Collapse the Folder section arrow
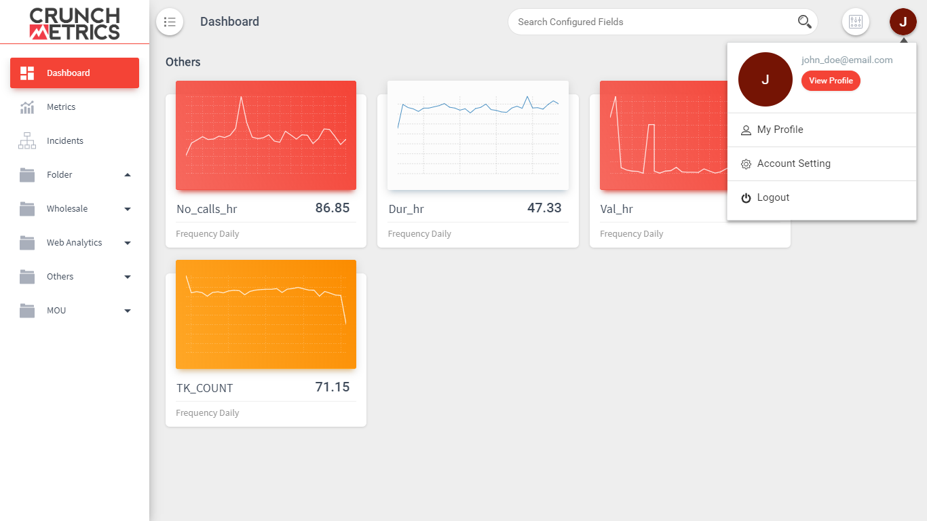This screenshot has width=927, height=521. [128, 175]
